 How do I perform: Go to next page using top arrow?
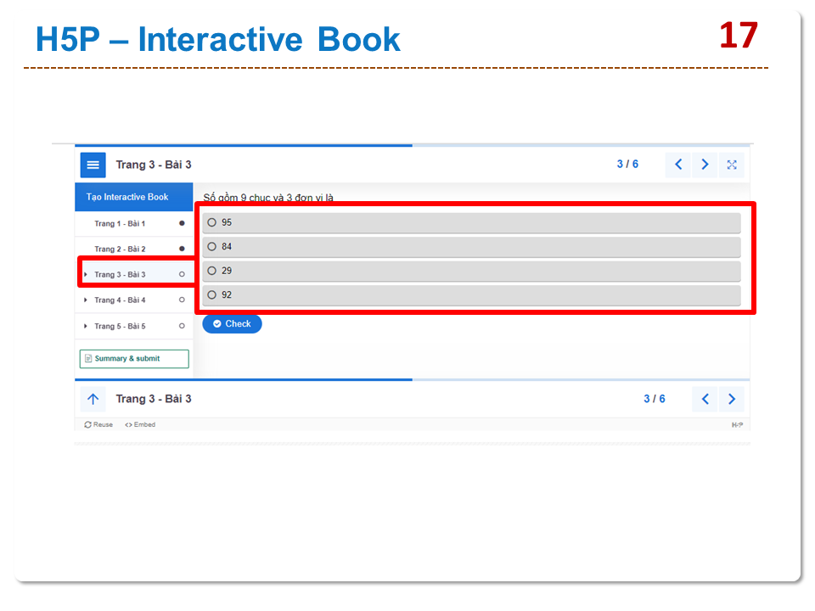(705, 165)
